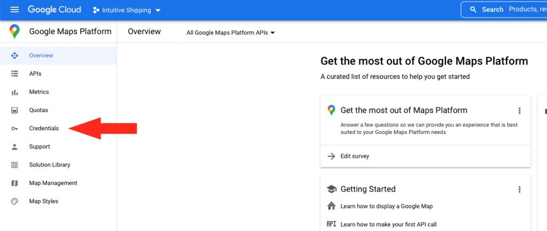Open the Solution Library

(58, 165)
